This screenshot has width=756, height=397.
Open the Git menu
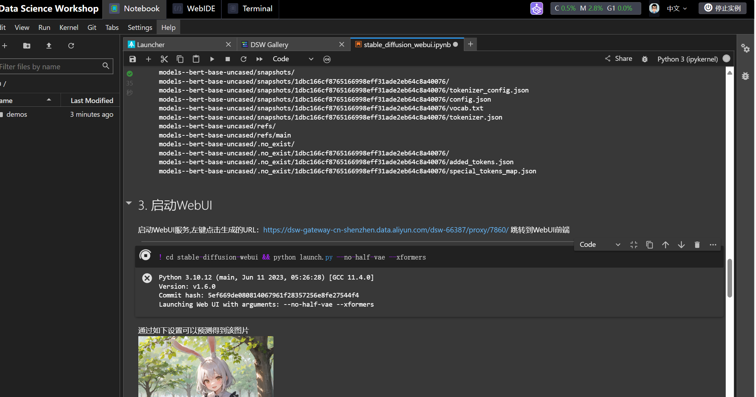pos(92,27)
